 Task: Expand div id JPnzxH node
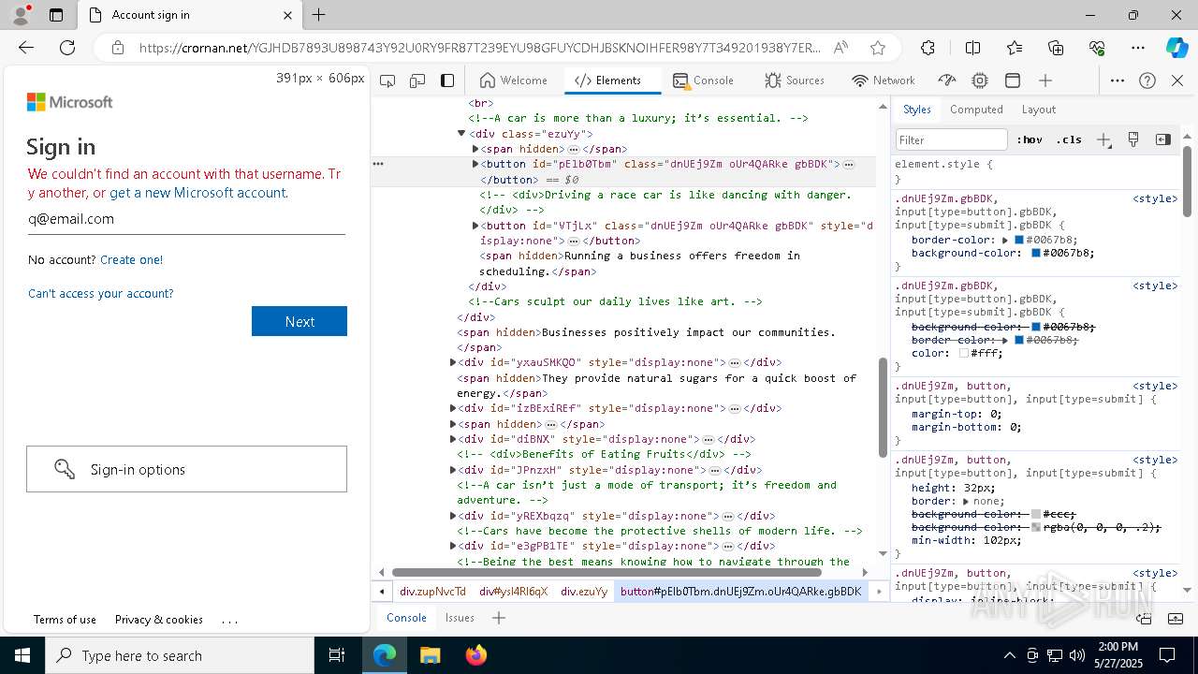click(453, 470)
